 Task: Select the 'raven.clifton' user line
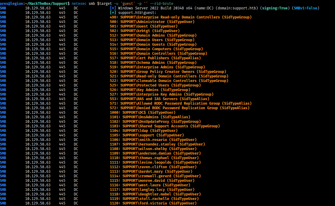(153, 167)
